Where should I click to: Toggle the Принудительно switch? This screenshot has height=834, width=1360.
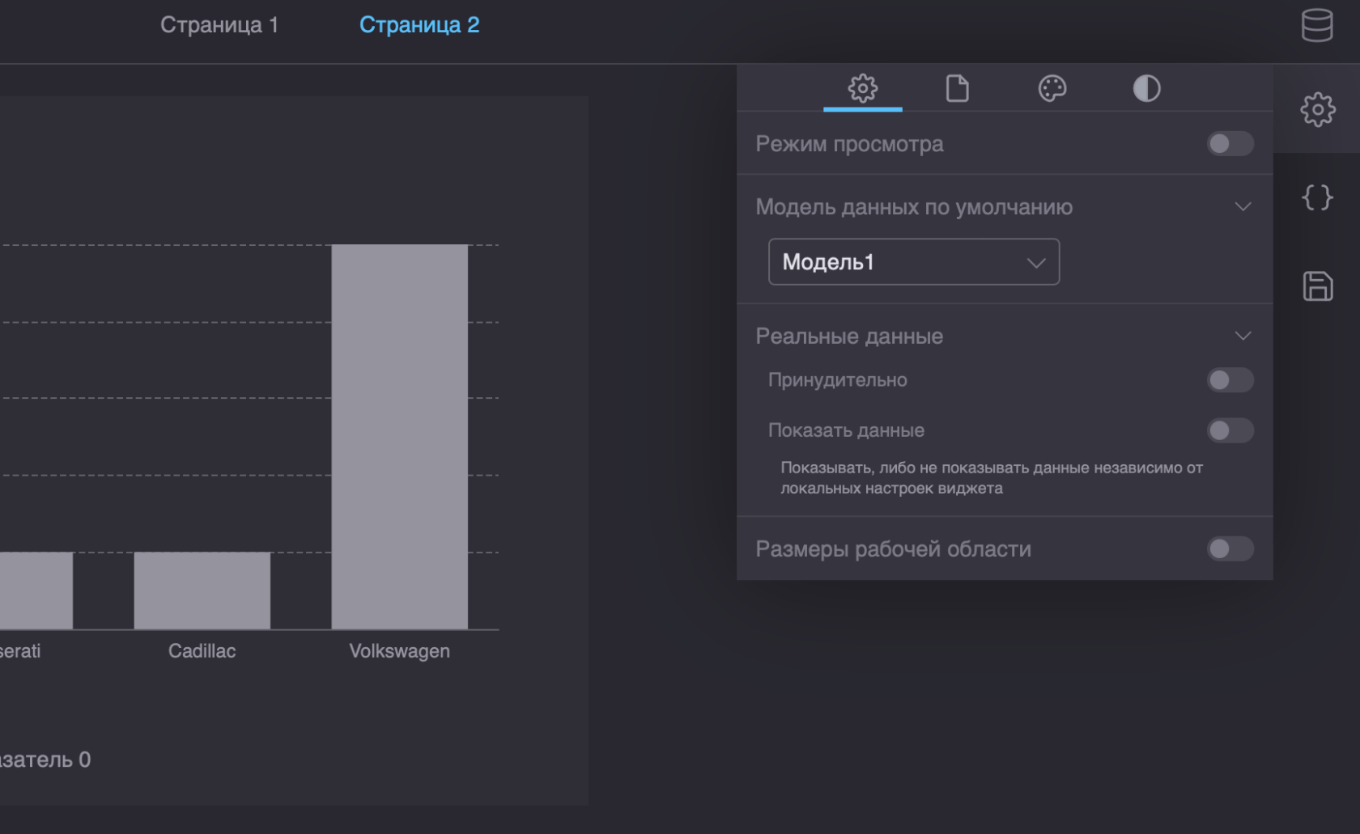pos(1229,380)
